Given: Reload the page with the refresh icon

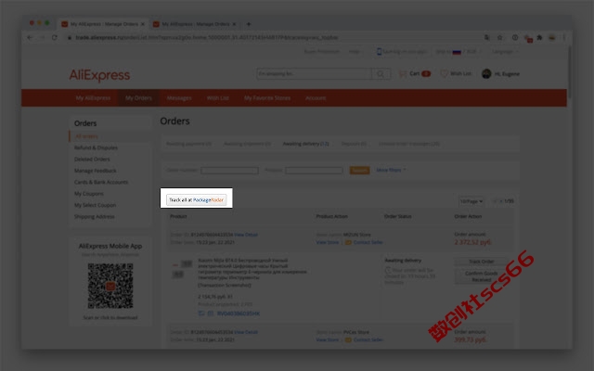Looking at the screenshot, I should pos(55,37).
